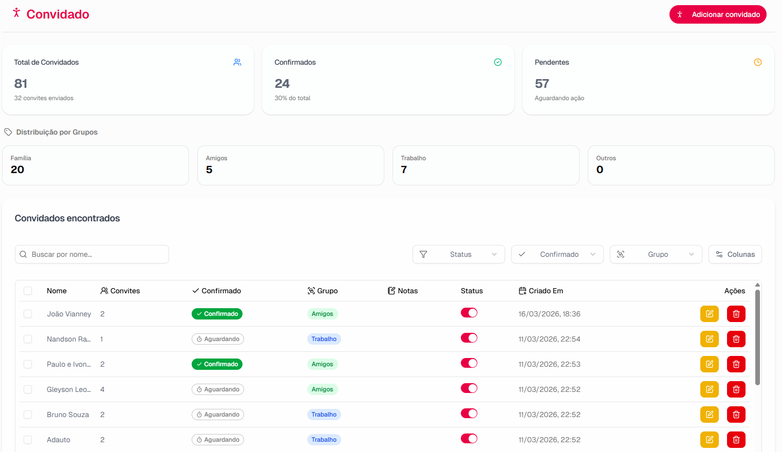Screen dimensions: 782x452
Task: Click the name Bruno Souza
Action: 68,415
